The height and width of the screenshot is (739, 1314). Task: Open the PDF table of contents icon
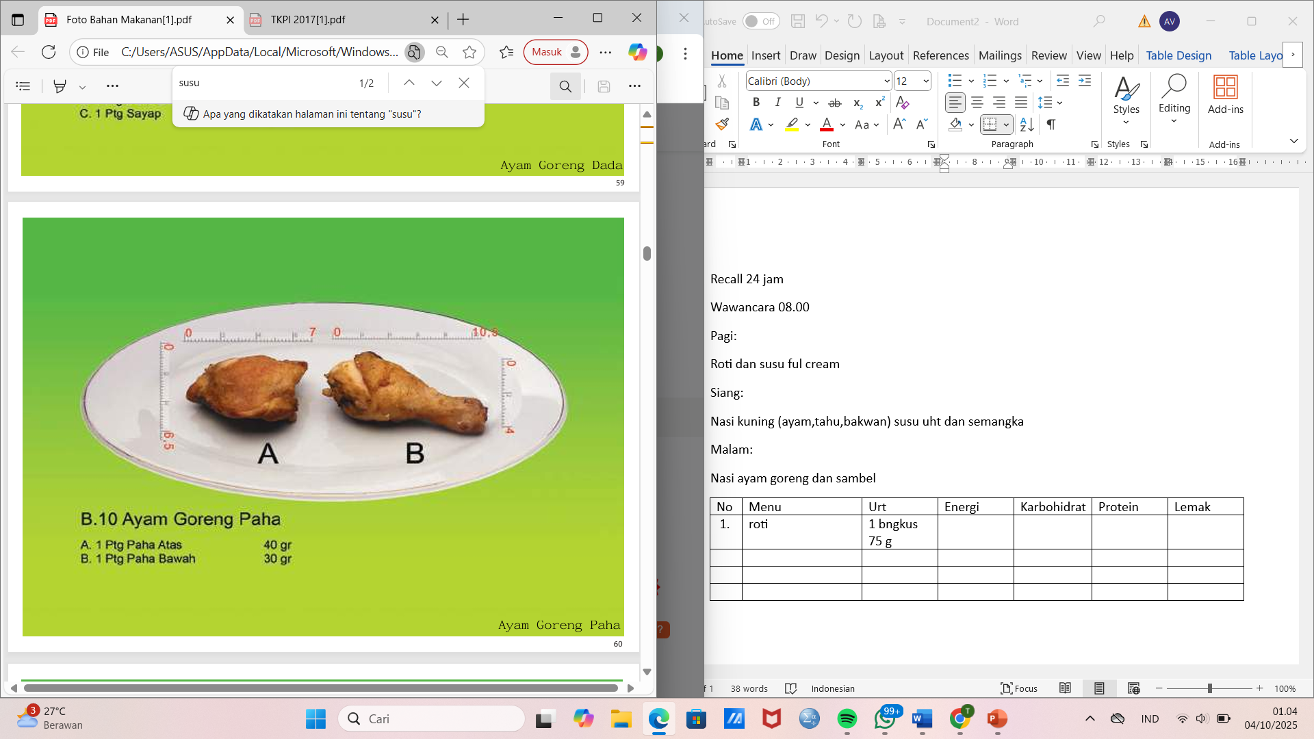point(23,86)
